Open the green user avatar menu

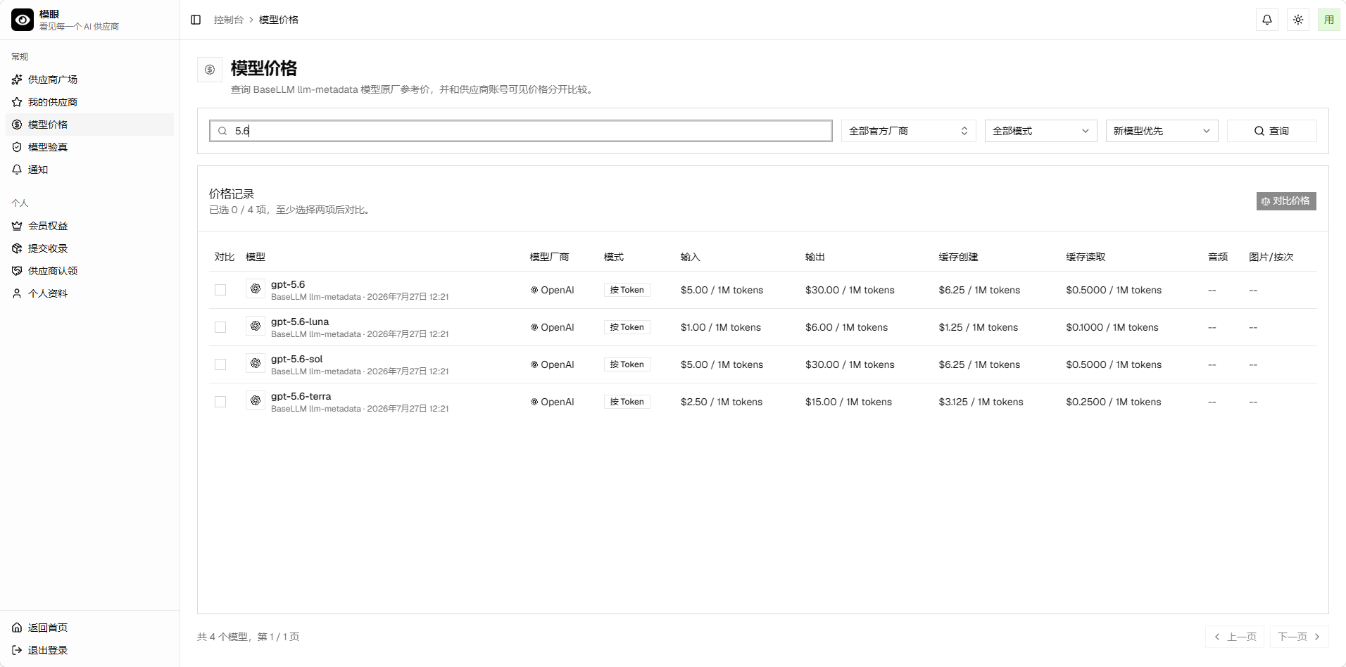1328,20
